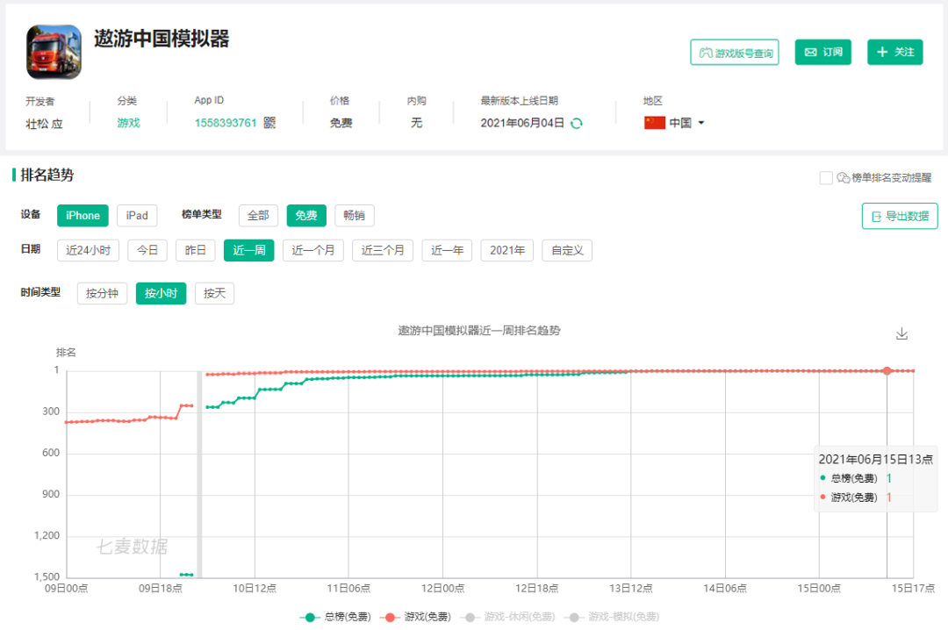Choose the 2021年 date range
This screenshot has width=948, height=630.
click(x=507, y=250)
